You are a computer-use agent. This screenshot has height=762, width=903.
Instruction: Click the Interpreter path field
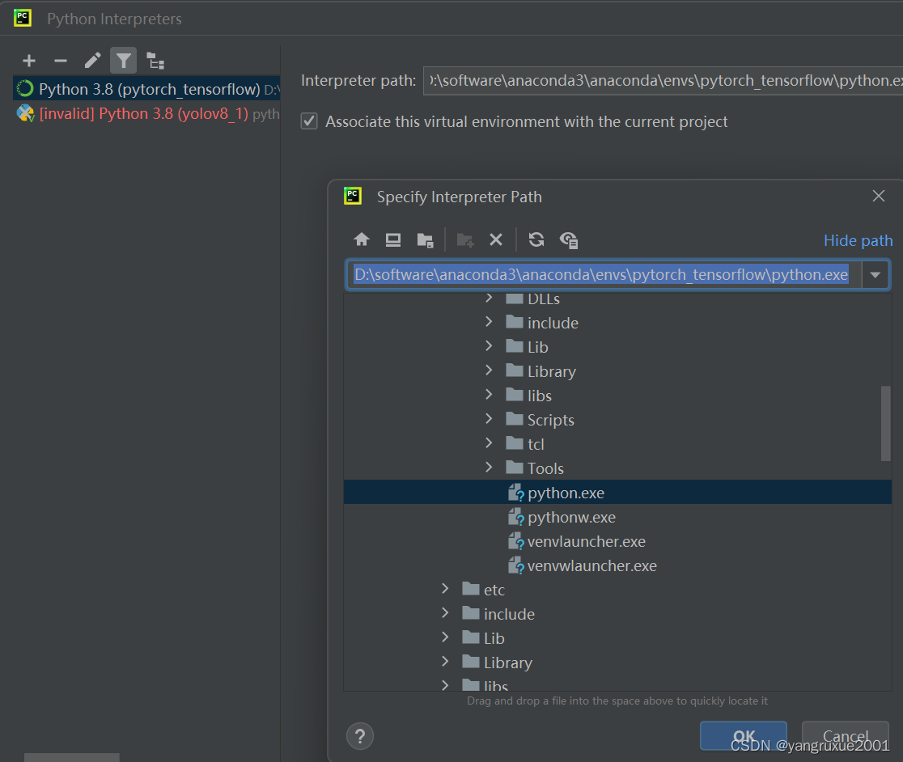tap(662, 81)
